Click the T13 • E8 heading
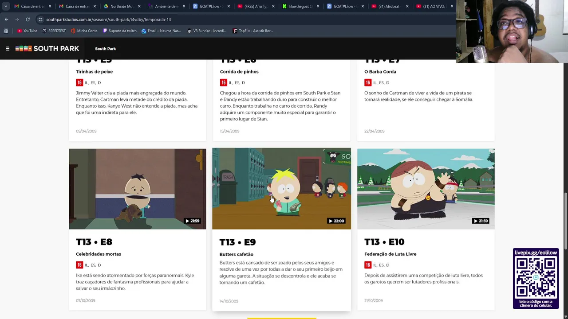568x319 pixels. pyautogui.click(x=94, y=242)
